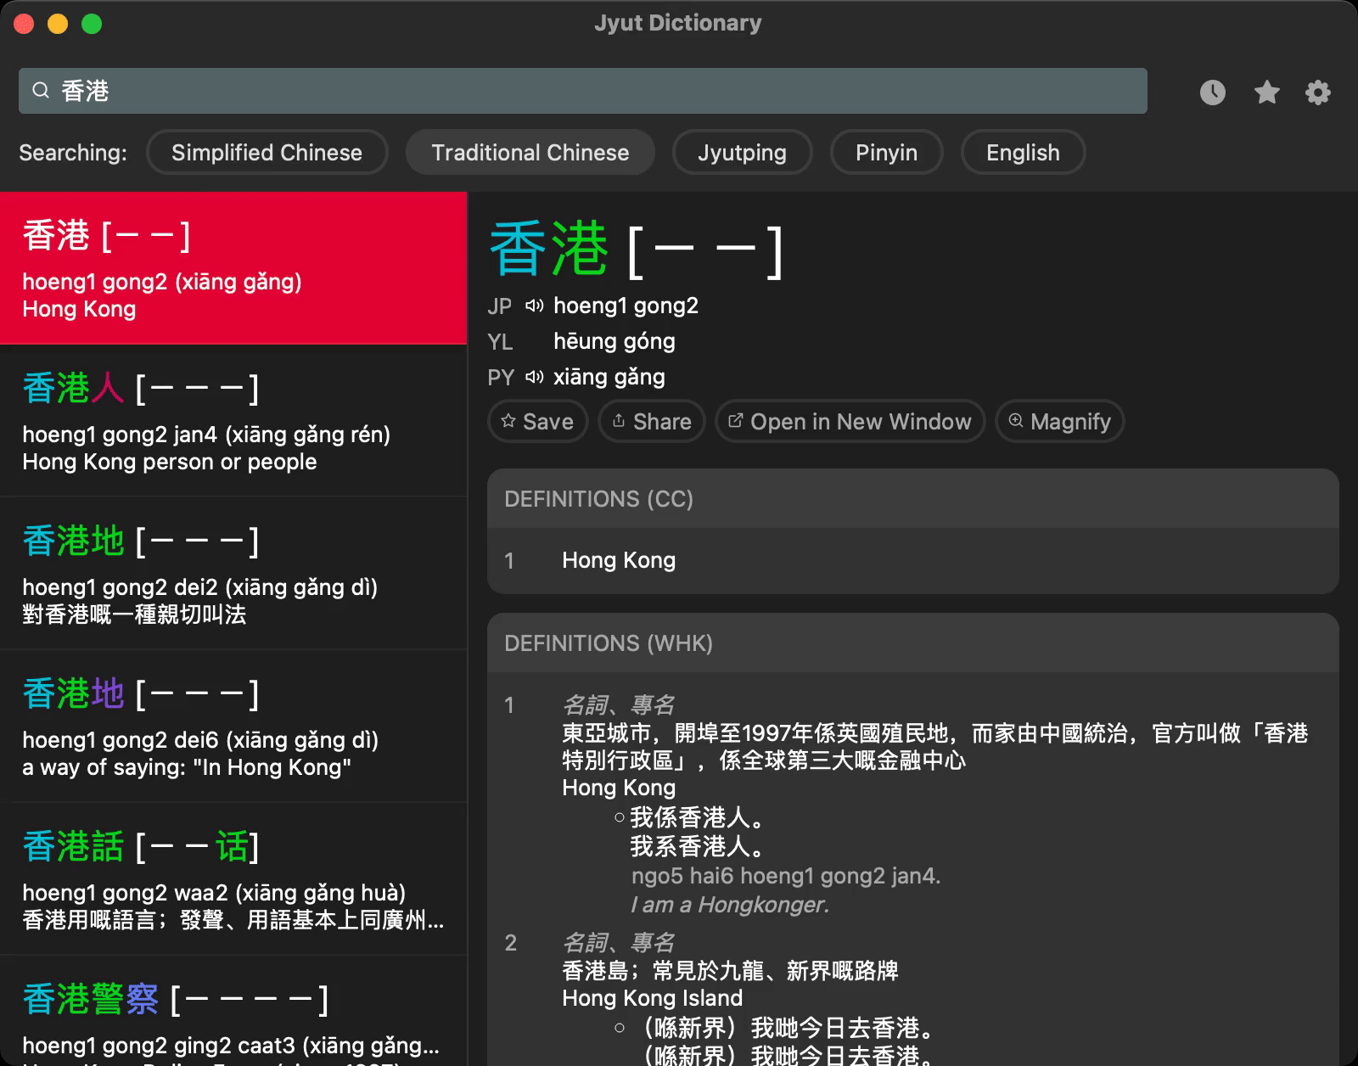Switch search mode to Jyutping
The image size is (1358, 1066).
[742, 153]
